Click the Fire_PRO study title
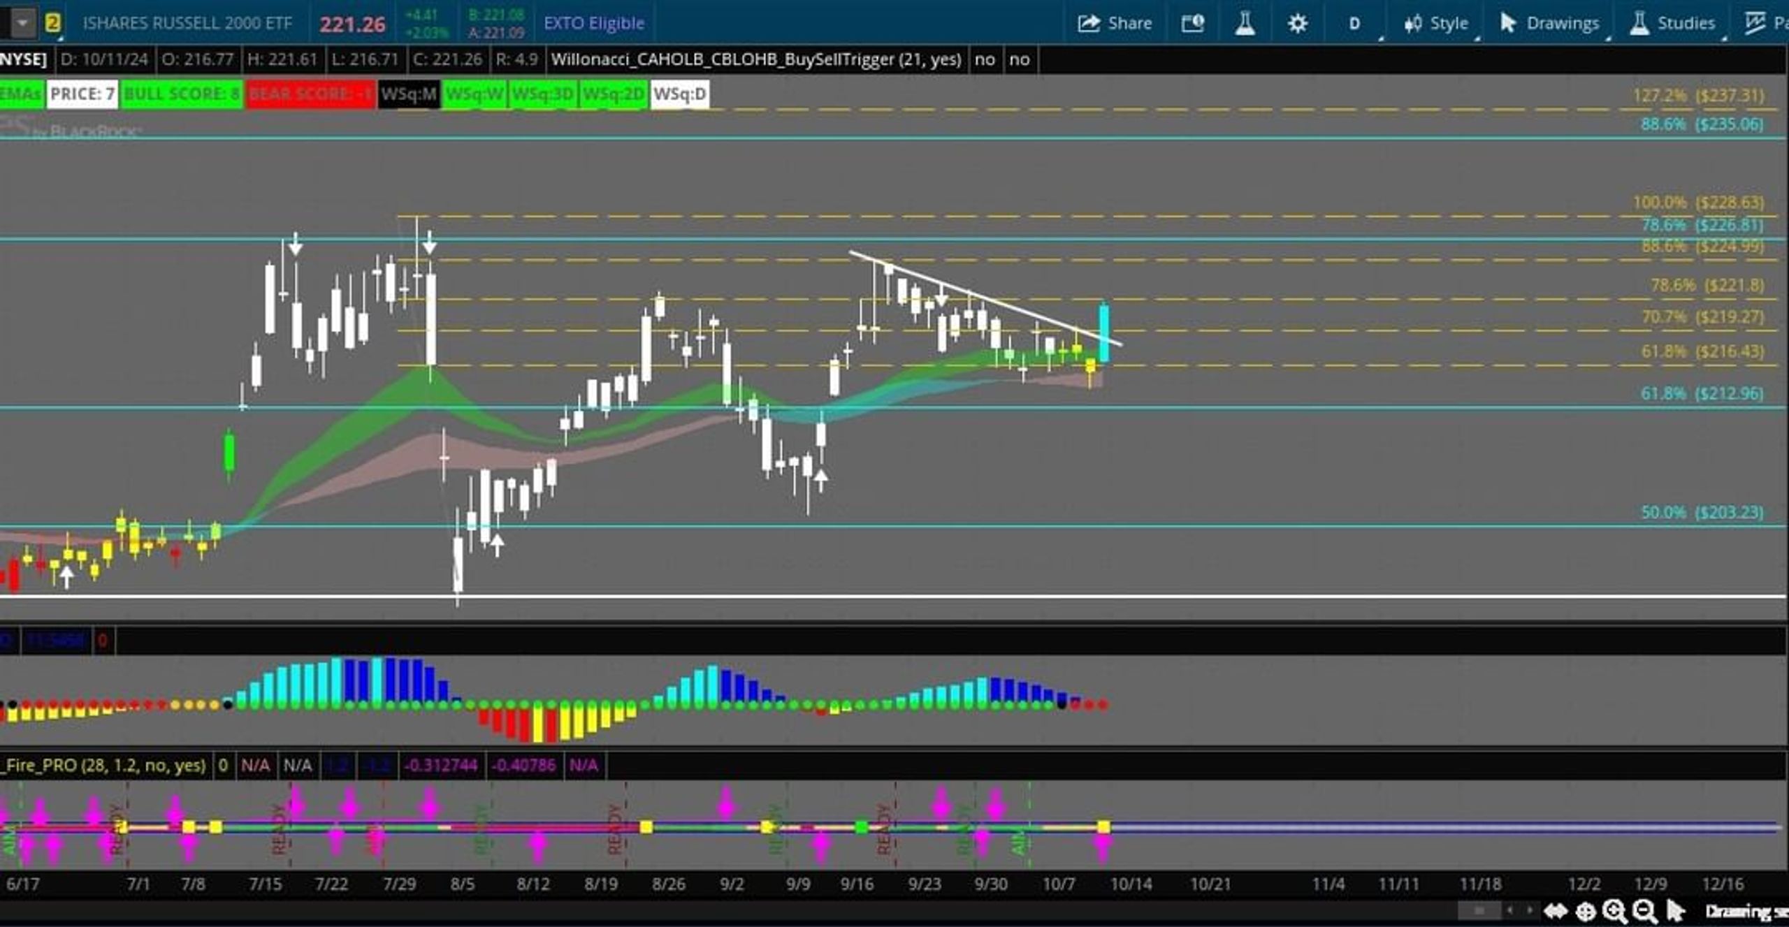Image resolution: width=1789 pixels, height=927 pixels. [104, 765]
